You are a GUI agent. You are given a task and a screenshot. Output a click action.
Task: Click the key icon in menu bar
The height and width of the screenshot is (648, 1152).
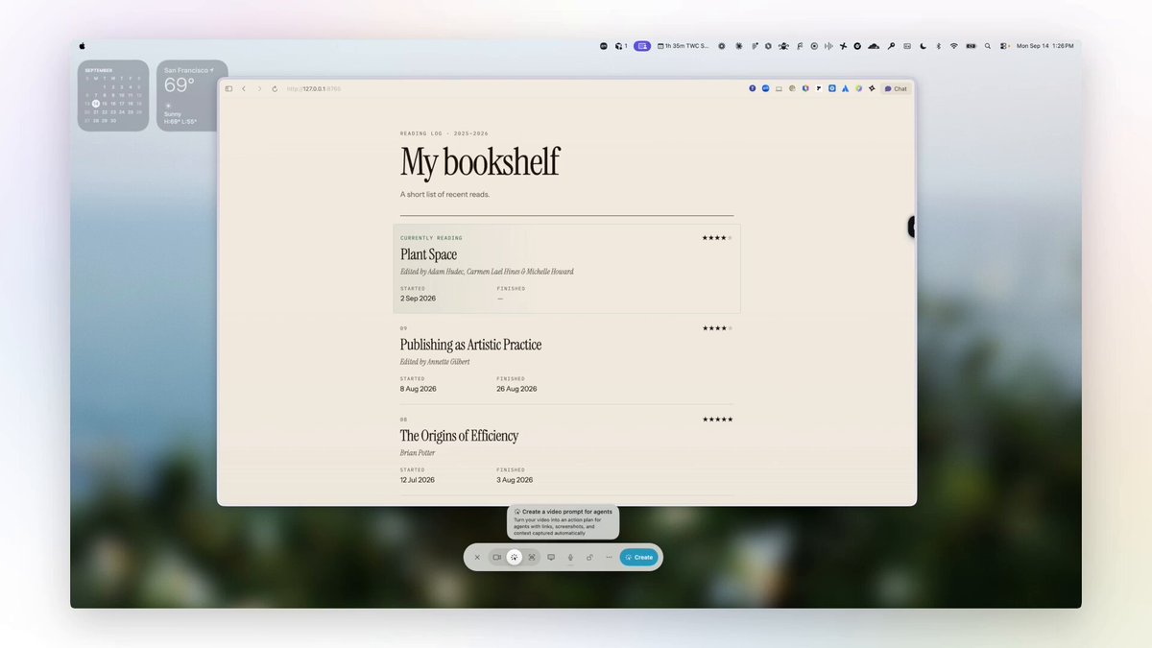pos(891,45)
